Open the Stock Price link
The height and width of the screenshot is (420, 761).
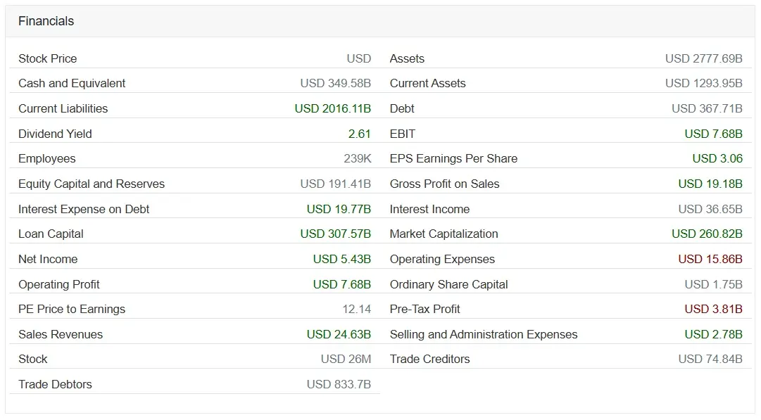click(48, 58)
